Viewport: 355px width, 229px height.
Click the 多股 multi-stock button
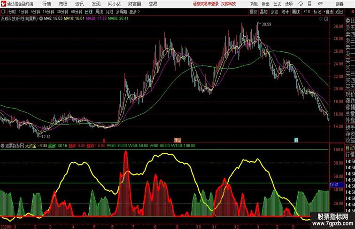274,12
